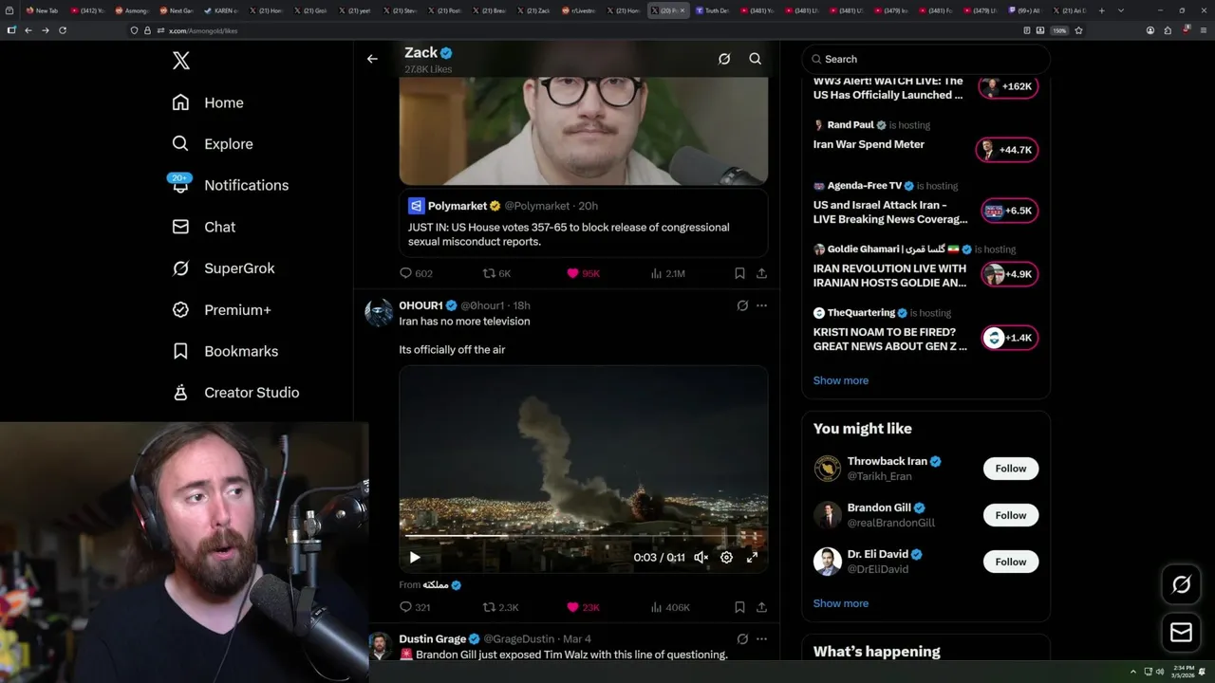Click Show more under live broadcasts

point(841,380)
